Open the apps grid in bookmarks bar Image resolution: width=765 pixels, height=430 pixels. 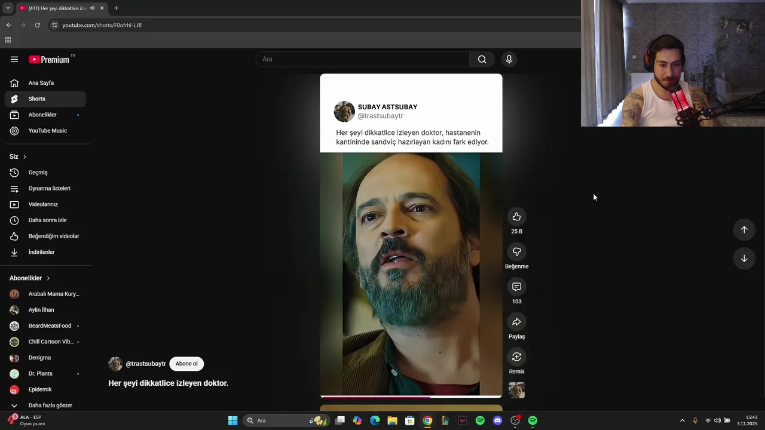tap(8, 40)
